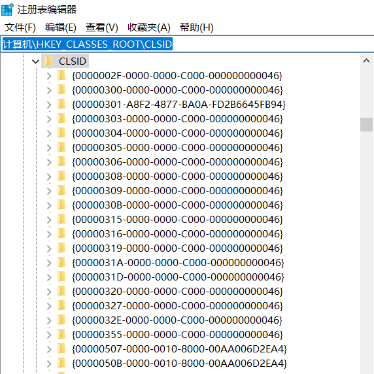The image size is (374, 374).
Task: Click folder icon of {00000507-0000-0010-8000-00AA006D2EA4}
Action: (61, 348)
